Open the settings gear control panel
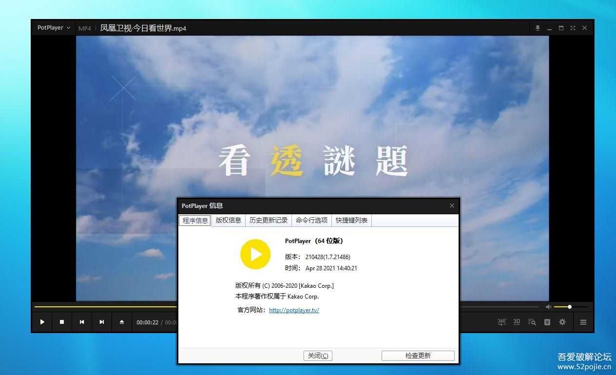Viewport: 616px width, 375px height. 562,322
